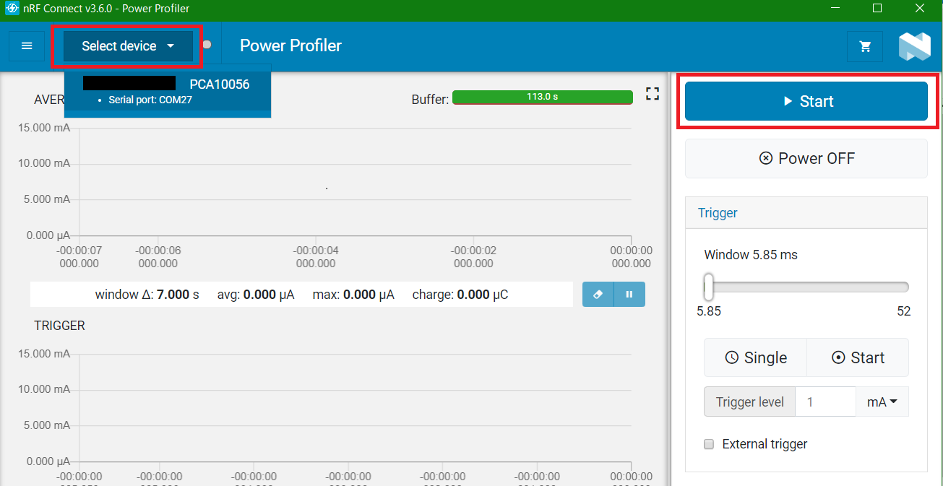Open the mA unit dropdown
The image size is (943, 486).
pyautogui.click(x=882, y=402)
